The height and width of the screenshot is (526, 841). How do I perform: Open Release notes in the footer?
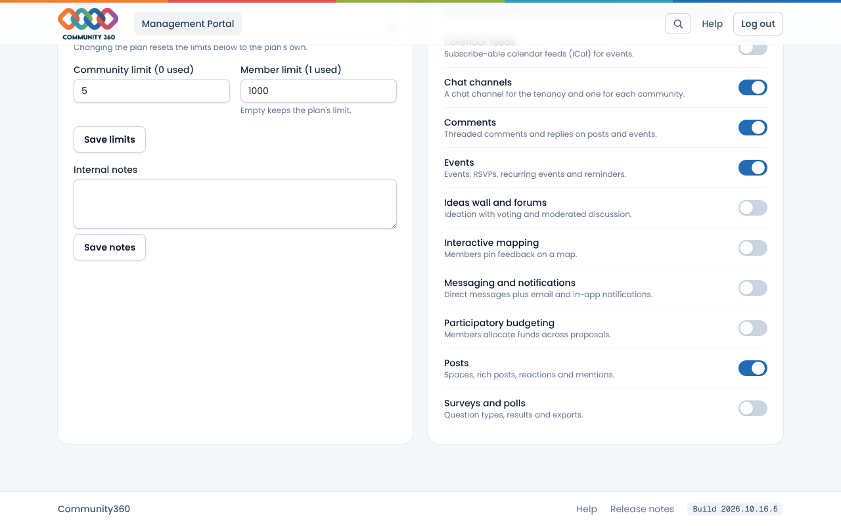642,509
